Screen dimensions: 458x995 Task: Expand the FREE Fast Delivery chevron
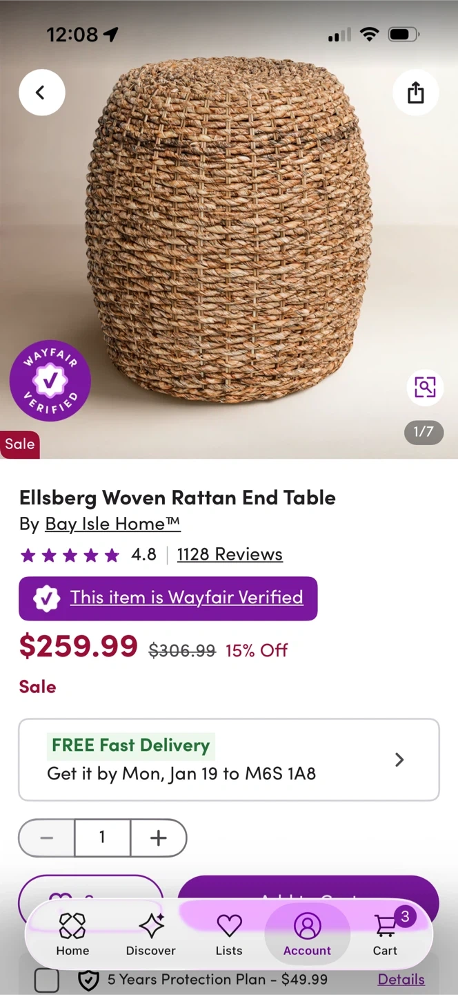point(399,759)
